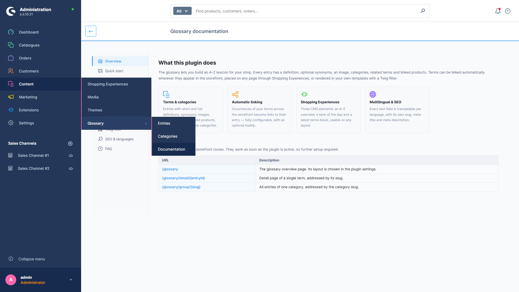Select the Content main menu item
This screenshot has width=519, height=292.
[41, 84]
